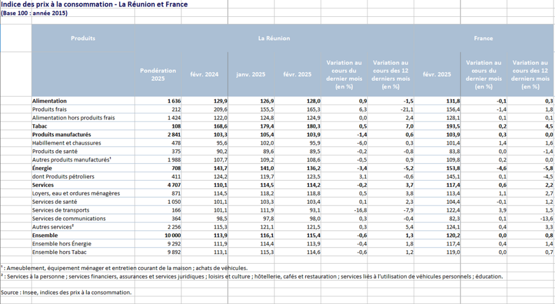Image resolution: width=555 pixels, height=304 pixels.
Task: Click Habillement et chaussures monthly variation '-6,0'
Action: point(362,143)
